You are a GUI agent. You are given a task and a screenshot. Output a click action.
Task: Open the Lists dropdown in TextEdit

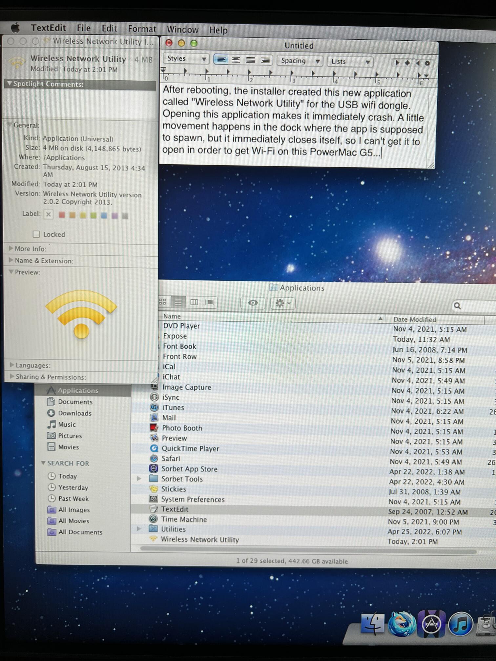pos(350,61)
